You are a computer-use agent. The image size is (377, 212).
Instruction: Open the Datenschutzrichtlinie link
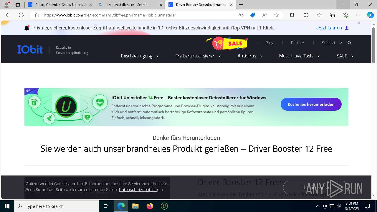pyautogui.click(x=138, y=190)
